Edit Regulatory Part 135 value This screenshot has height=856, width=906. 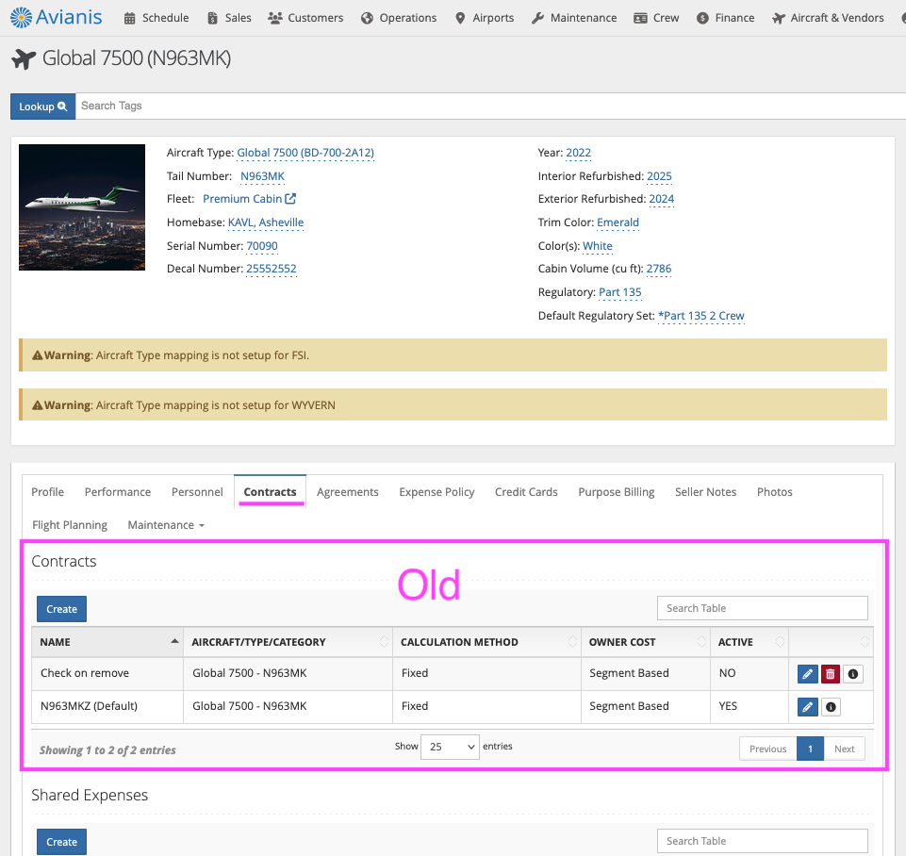pyautogui.click(x=620, y=292)
